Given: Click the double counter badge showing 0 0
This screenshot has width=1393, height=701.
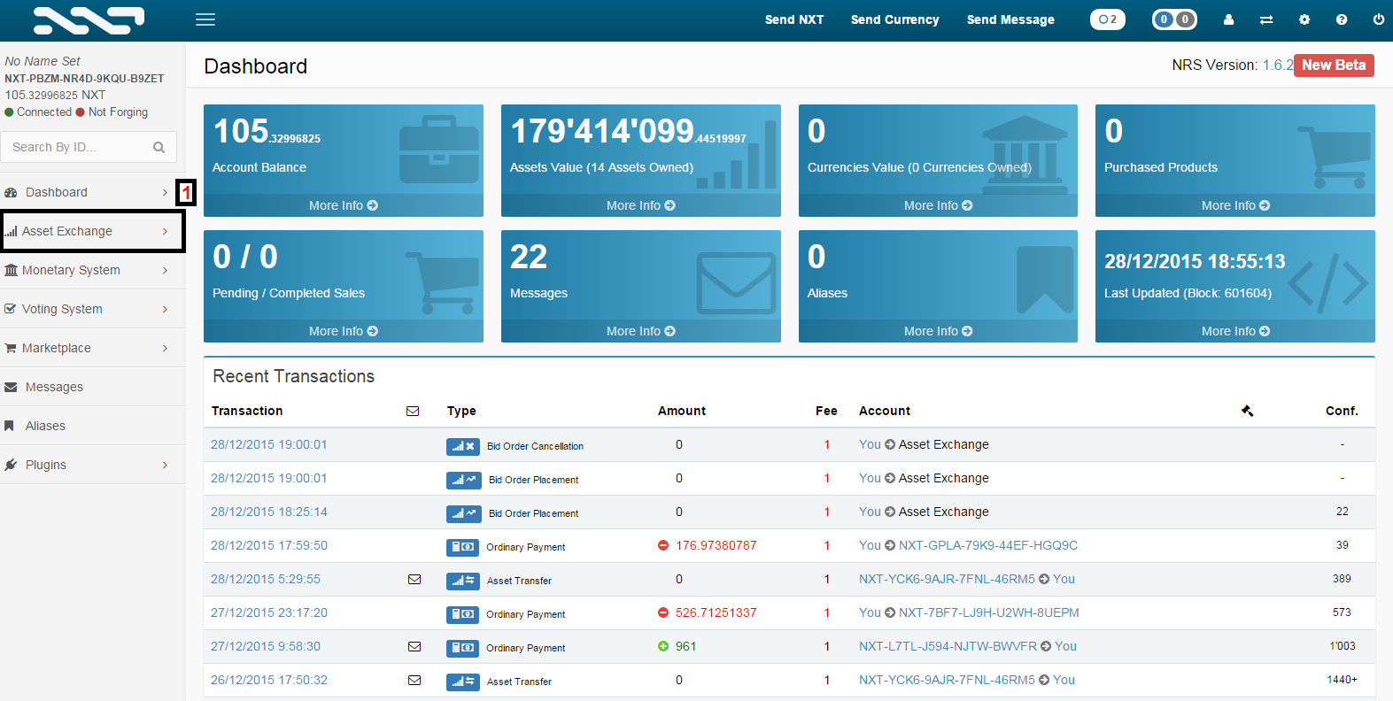Looking at the screenshot, I should [x=1174, y=19].
